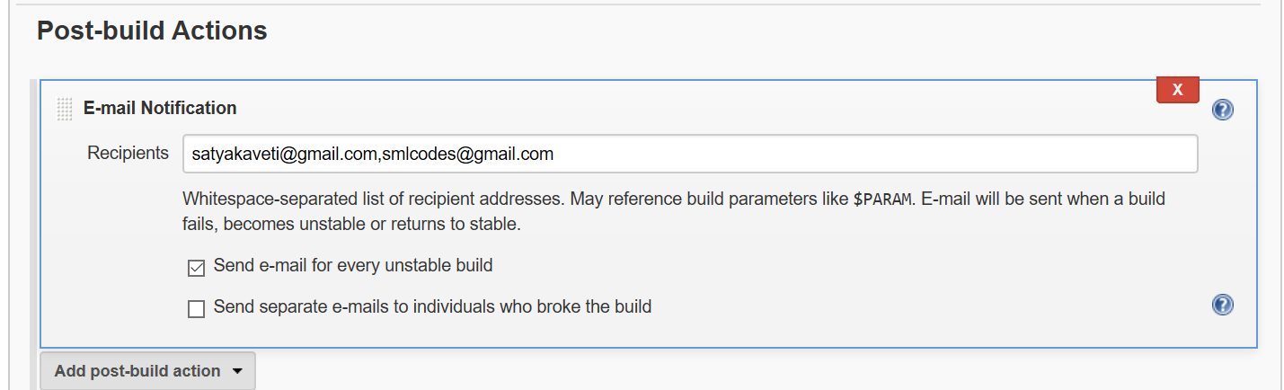The image size is (1284, 390).
Task: Delete the E-mail Notification action with red X
Action: click(1177, 90)
